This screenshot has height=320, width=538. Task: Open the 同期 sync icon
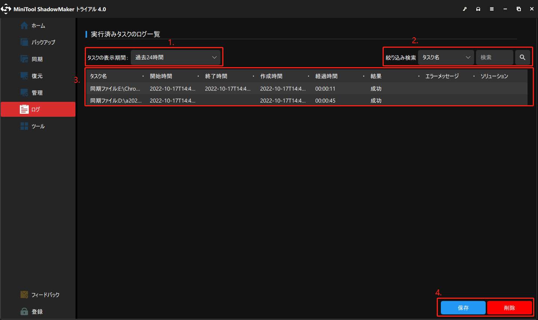click(24, 59)
